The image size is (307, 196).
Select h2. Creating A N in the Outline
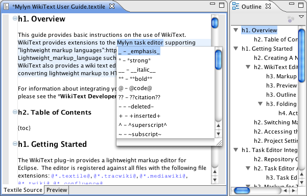pos(276,58)
